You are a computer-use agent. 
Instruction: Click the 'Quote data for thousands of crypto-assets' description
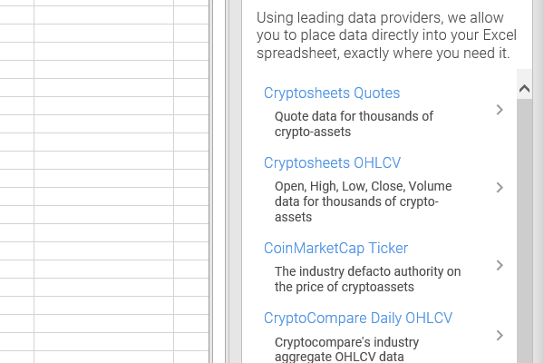pos(354,124)
